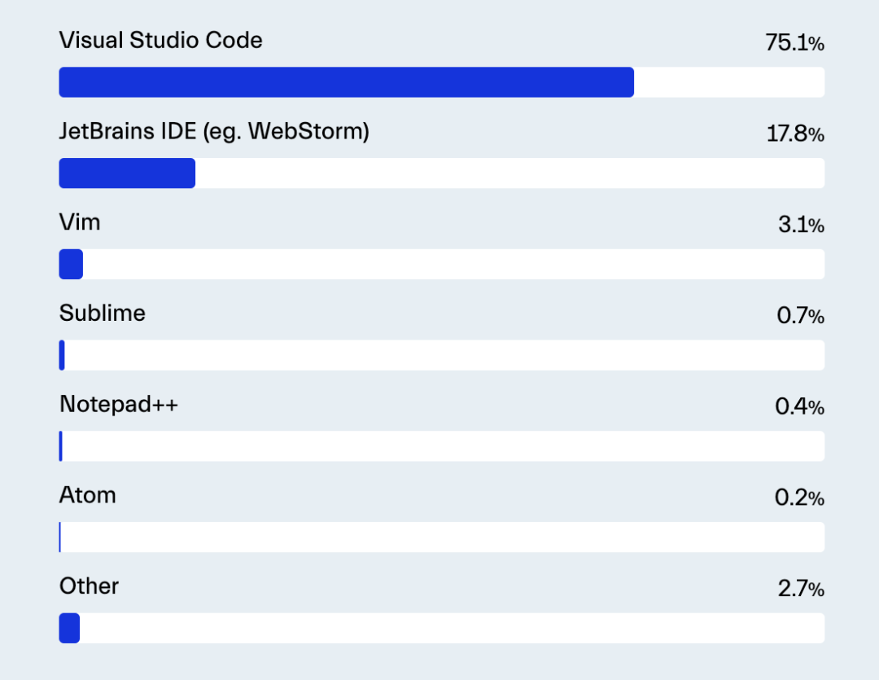The height and width of the screenshot is (680, 879).
Task: Click the small blue Vim bar
Action: (71, 265)
